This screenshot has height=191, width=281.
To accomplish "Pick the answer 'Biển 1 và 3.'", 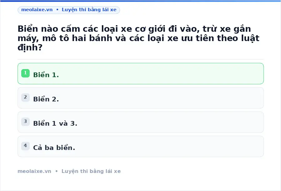I will point(55,123).
